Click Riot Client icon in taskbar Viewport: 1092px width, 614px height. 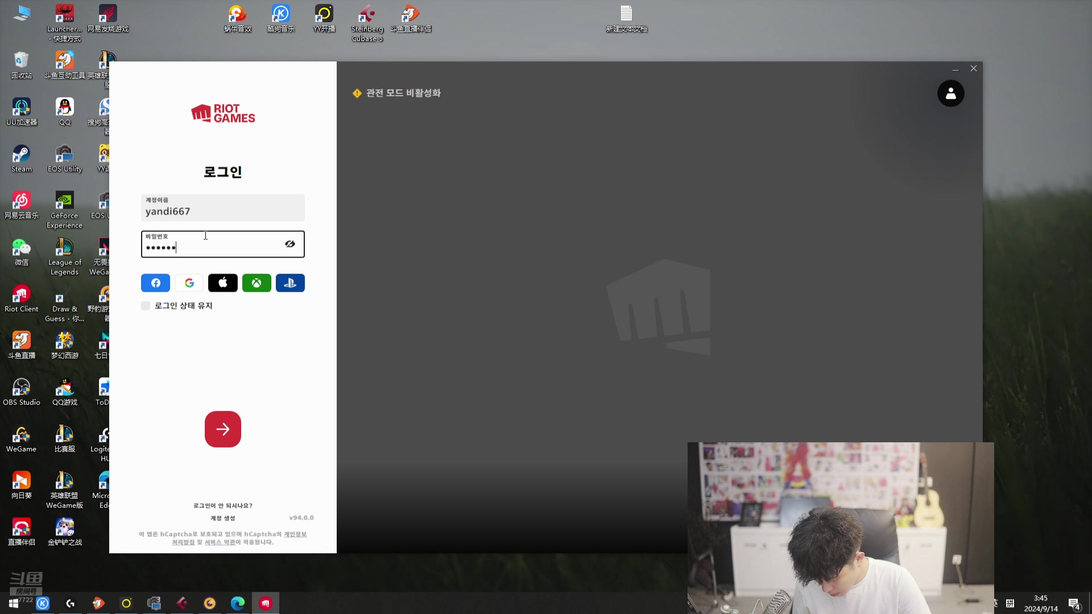pos(266,603)
